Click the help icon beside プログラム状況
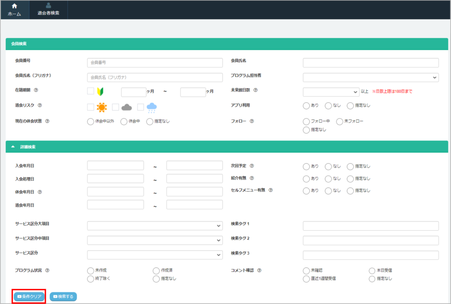 (x=47, y=271)
